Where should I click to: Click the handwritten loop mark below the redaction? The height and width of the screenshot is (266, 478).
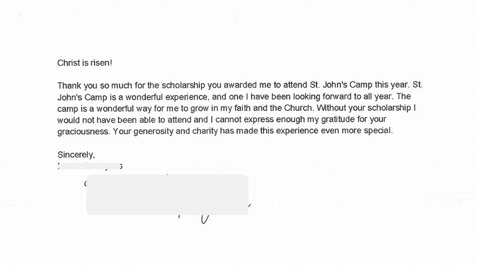pos(205,219)
